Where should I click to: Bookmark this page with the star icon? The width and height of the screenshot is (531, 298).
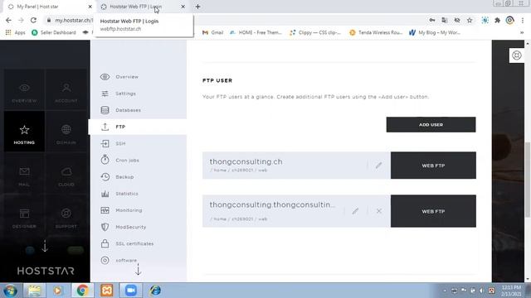(470, 20)
